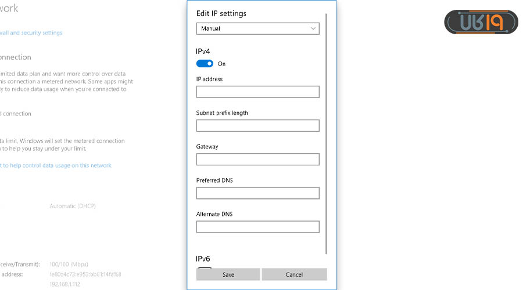Click the IPv4 section heading
This screenshot has width=523, height=290.
(204, 52)
